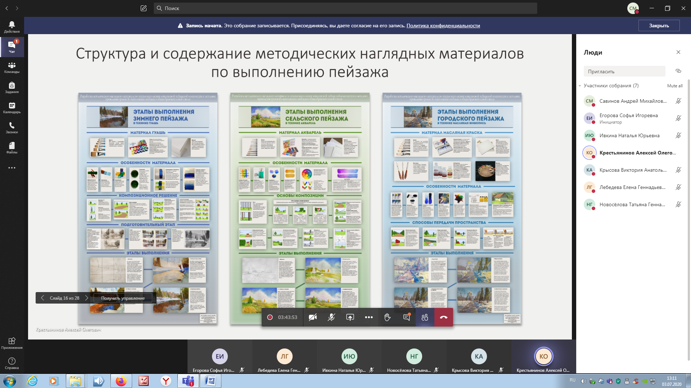Toggle the microphone mute
Image resolution: width=691 pixels, height=388 pixels.
[x=331, y=317]
